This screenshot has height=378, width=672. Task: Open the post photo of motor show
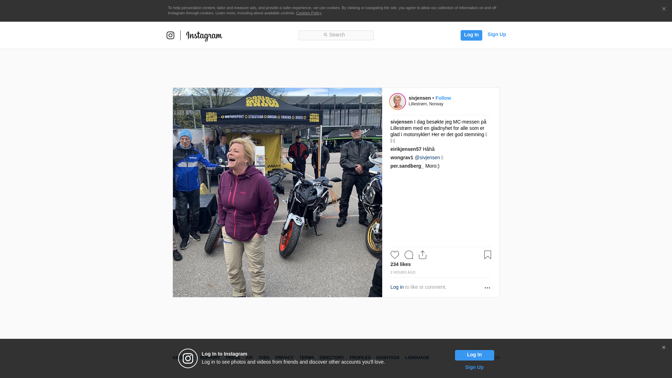(x=277, y=192)
